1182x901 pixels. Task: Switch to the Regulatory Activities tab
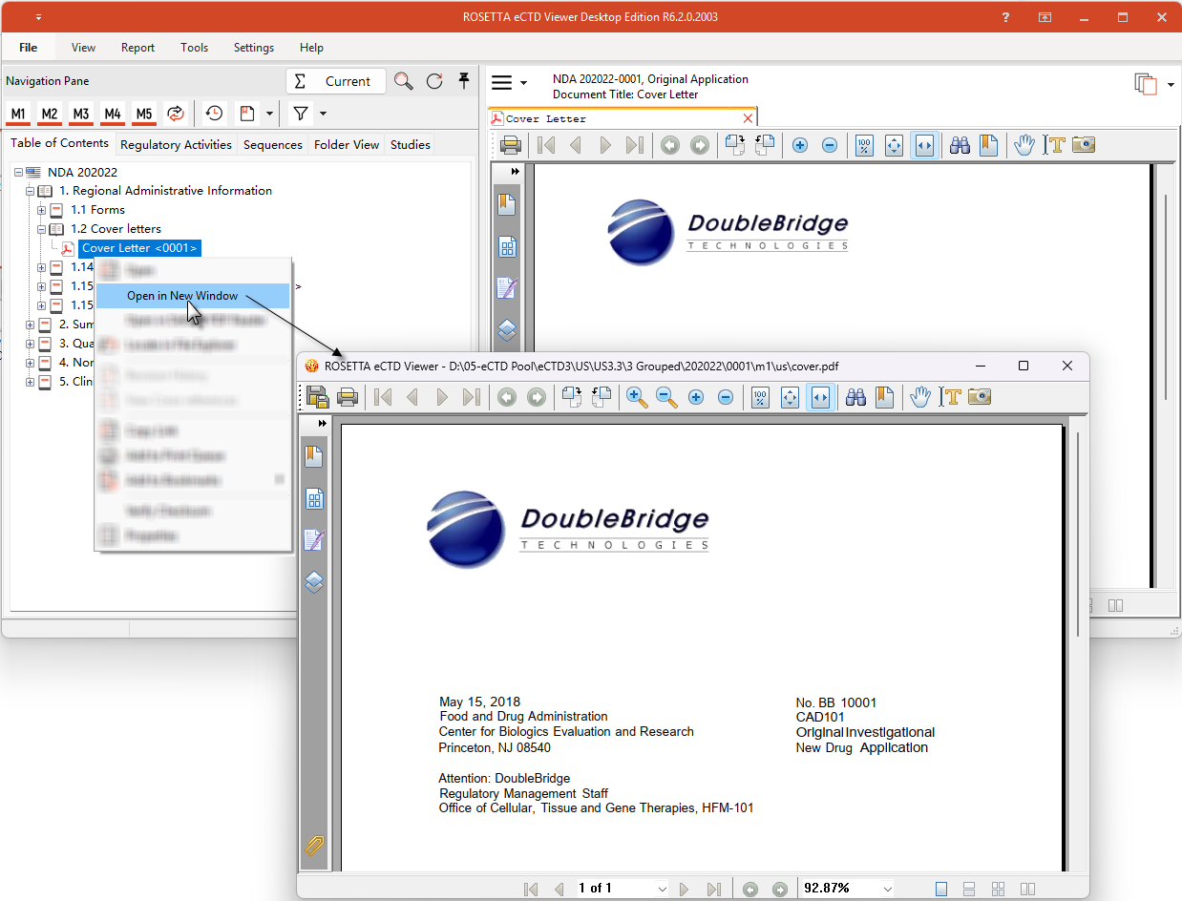(176, 145)
